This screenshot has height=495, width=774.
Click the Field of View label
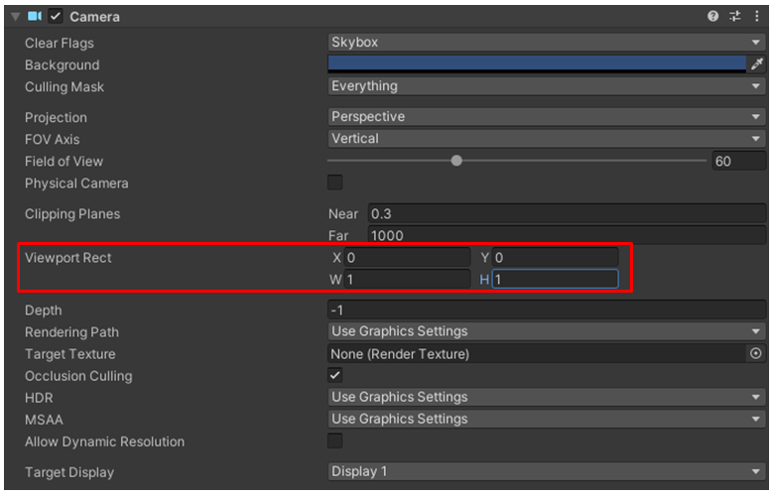64,162
